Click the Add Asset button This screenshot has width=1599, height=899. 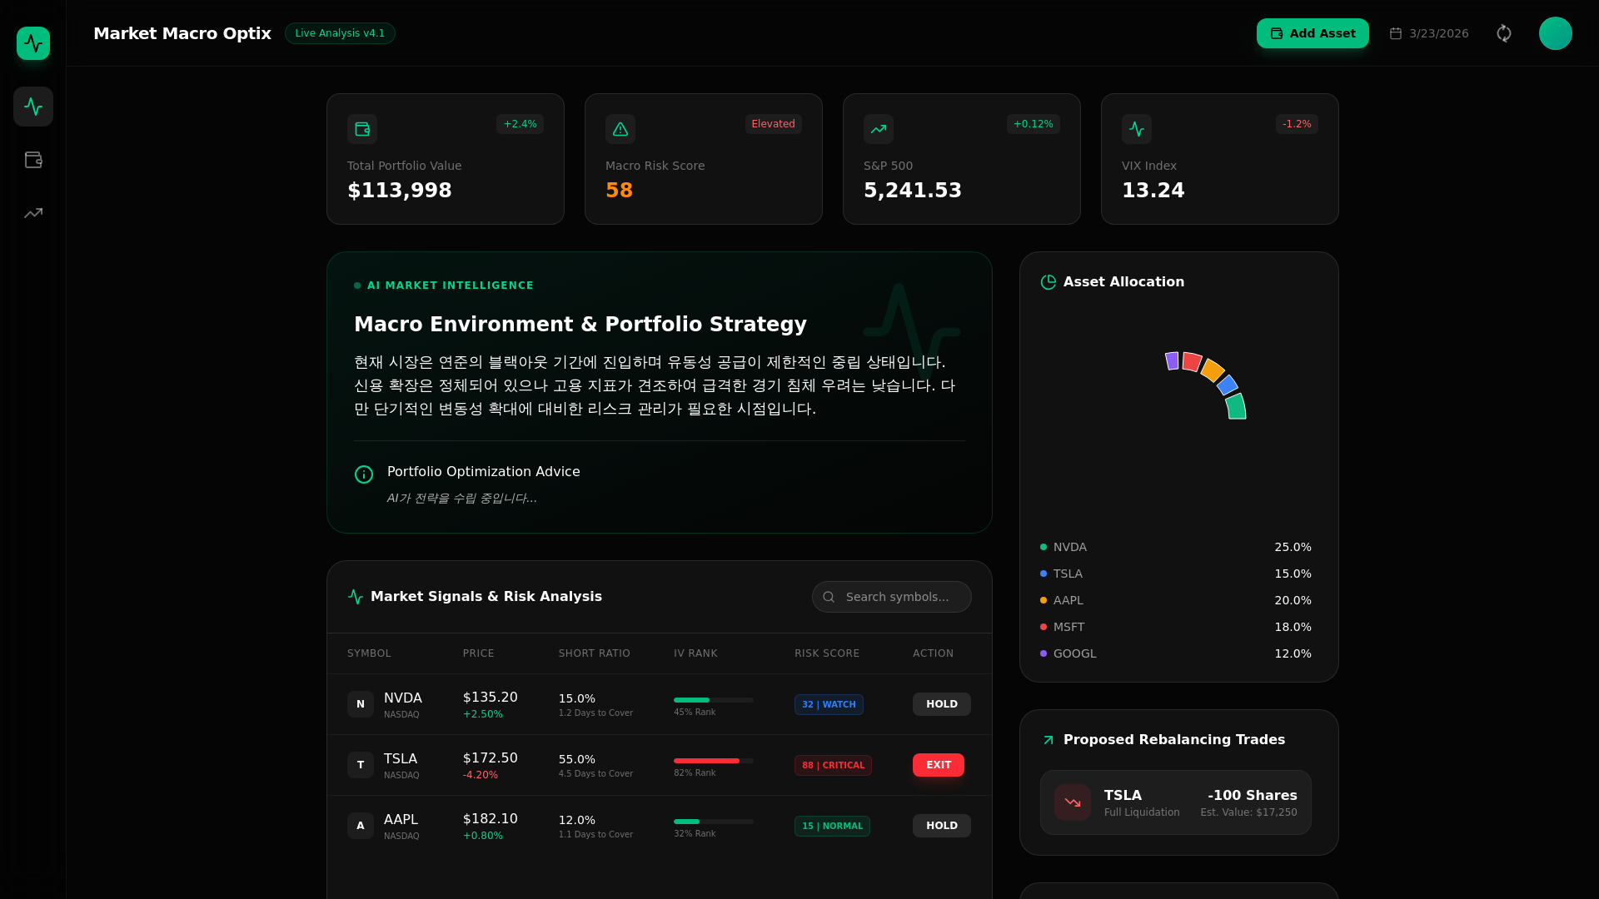click(1313, 33)
